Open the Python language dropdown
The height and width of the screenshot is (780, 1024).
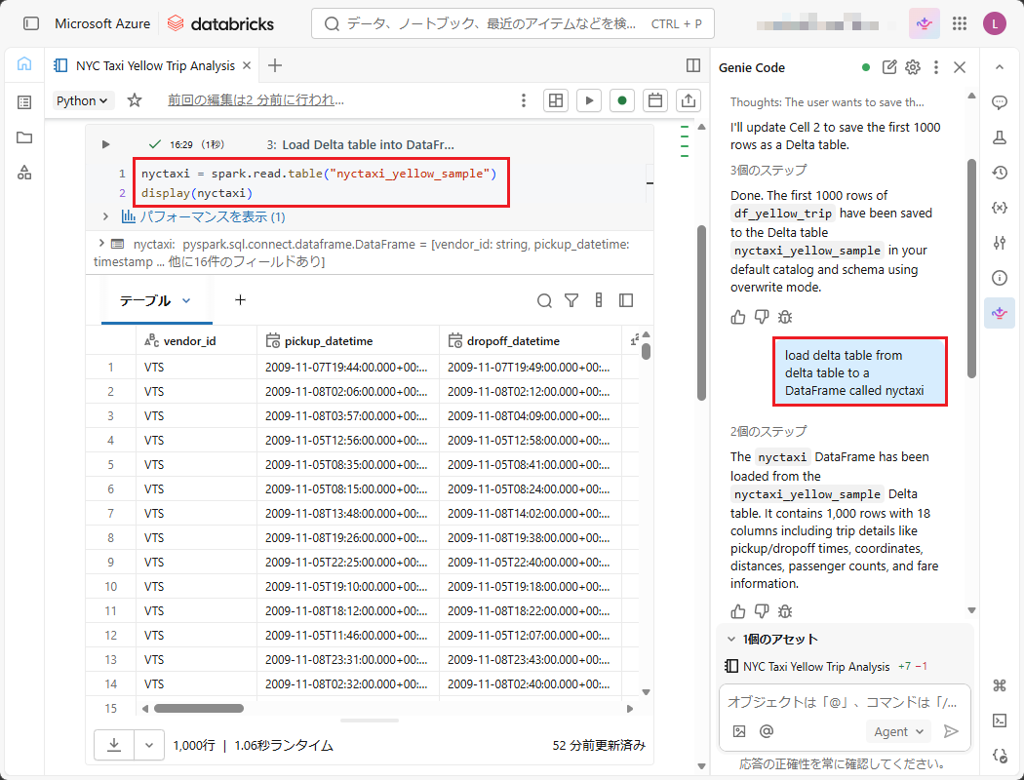pyautogui.click(x=83, y=100)
